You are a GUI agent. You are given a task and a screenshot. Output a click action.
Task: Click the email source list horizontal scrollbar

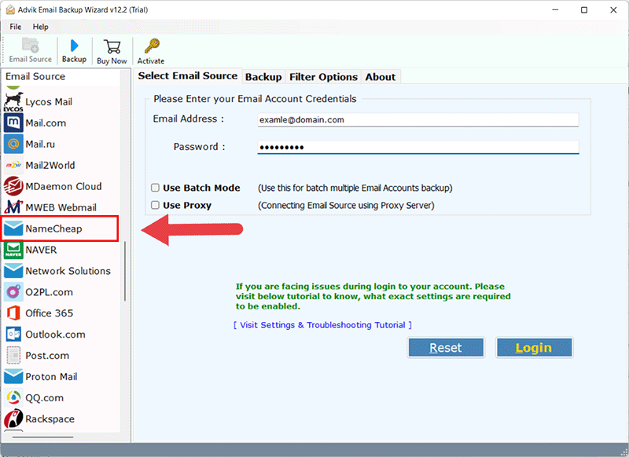coord(42,437)
